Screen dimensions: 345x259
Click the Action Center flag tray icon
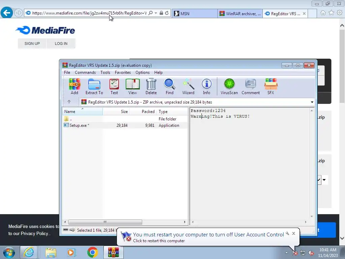[x=294, y=253]
